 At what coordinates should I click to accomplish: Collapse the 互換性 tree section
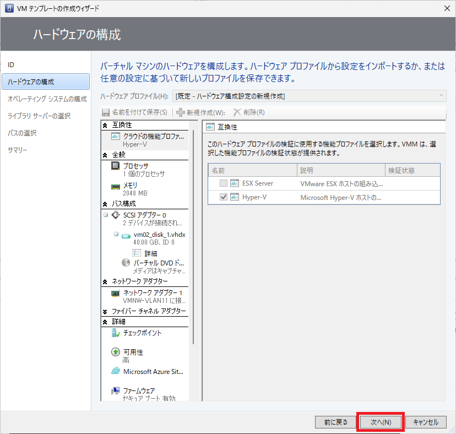click(x=105, y=126)
